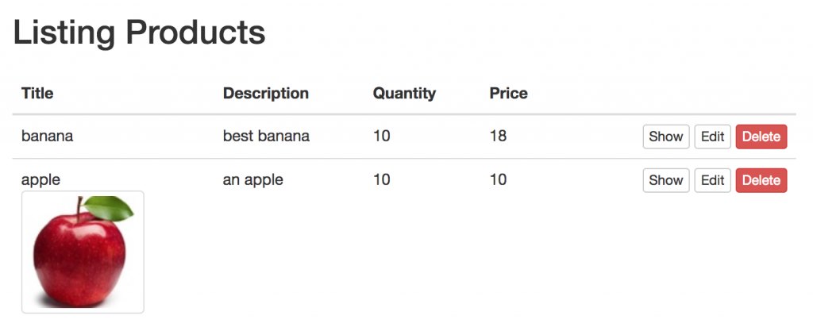
Task: Select the 'best banana' description text
Action: 266,136
